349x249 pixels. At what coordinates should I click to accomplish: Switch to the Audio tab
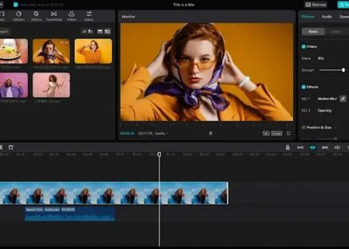pyautogui.click(x=327, y=16)
